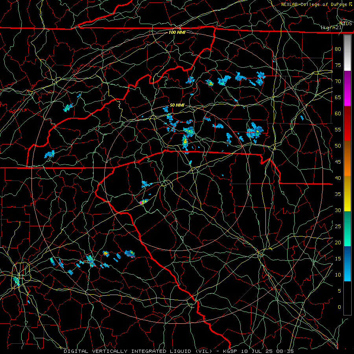Click the 00:35 time stamp
Image resolution: width=354 pixels, height=354 pixels.
click(285, 351)
